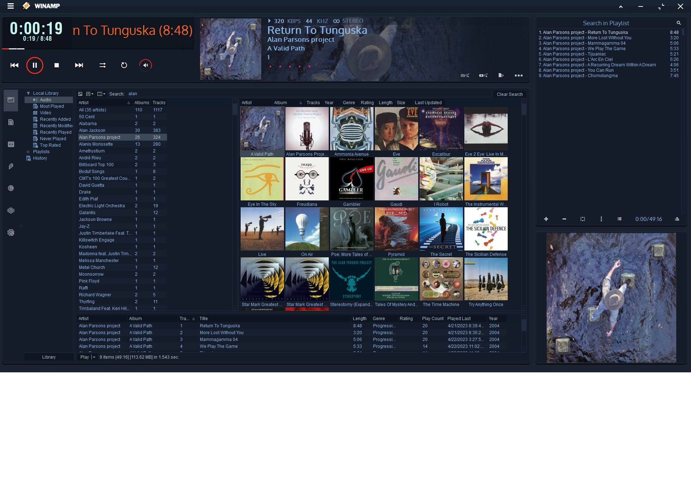The height and width of the screenshot is (492, 691).
Task: Open the selection options dashed-square playlist icon
Action: [583, 219]
